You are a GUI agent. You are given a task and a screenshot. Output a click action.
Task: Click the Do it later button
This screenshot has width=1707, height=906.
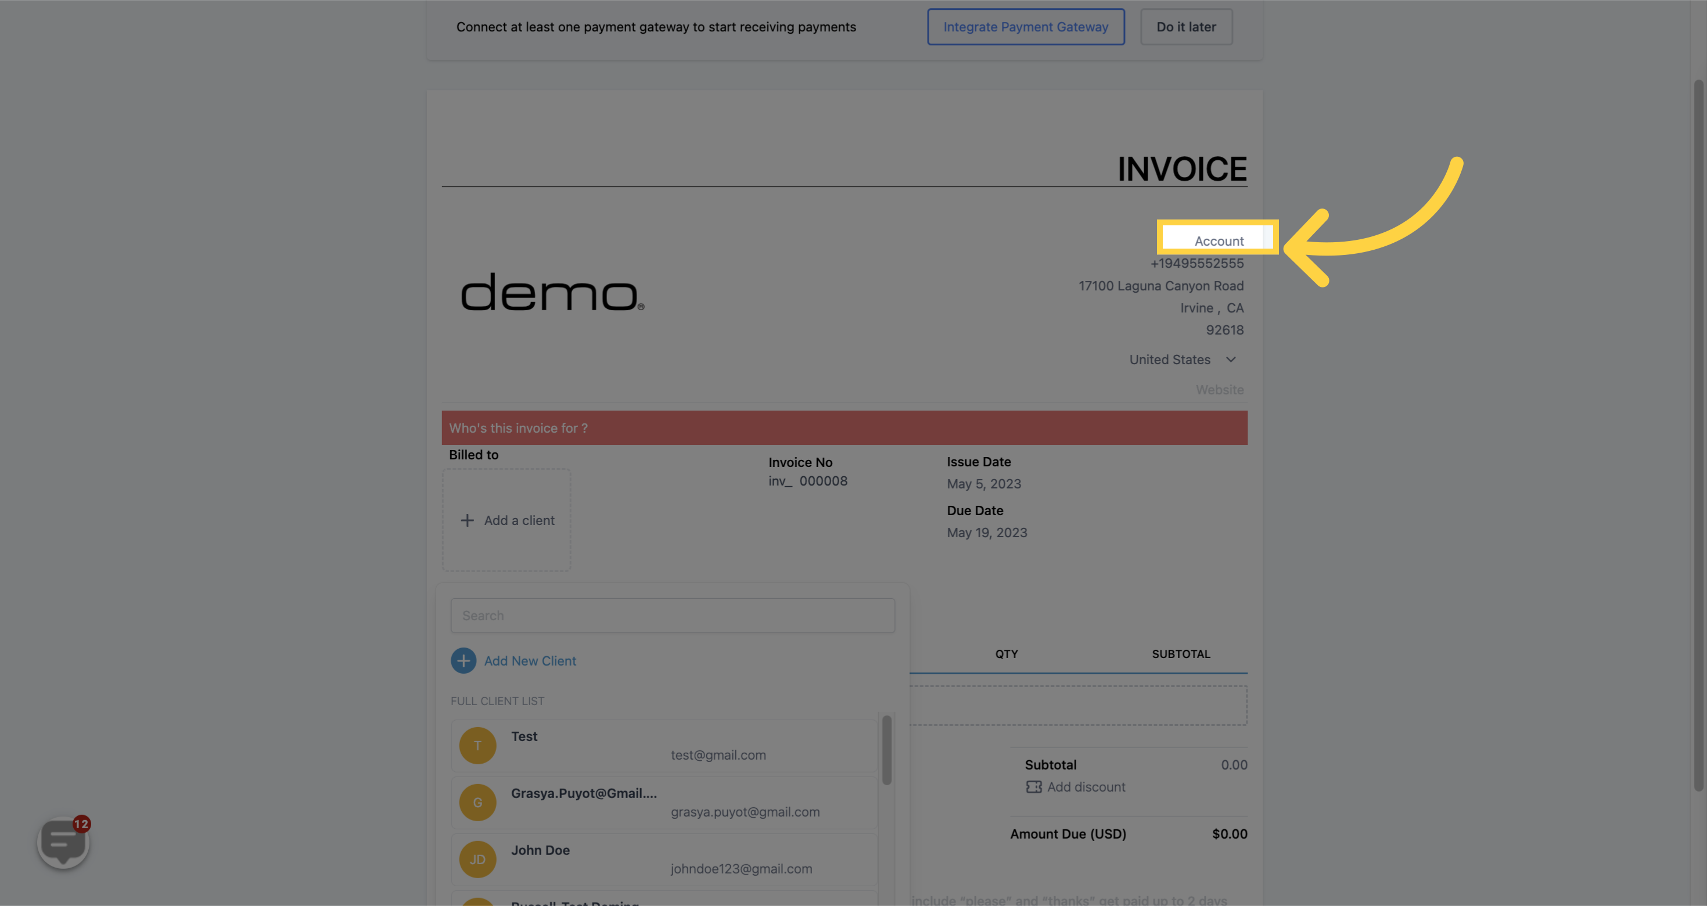pos(1185,27)
